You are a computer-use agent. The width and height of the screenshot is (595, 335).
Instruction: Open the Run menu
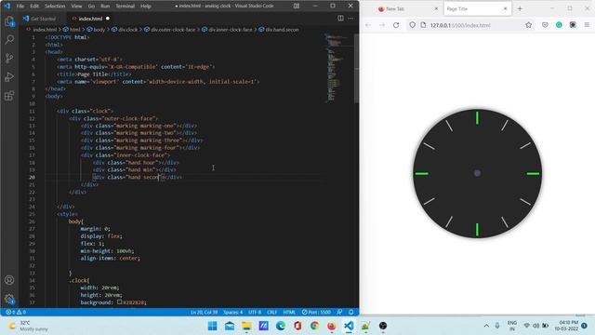tap(105, 7)
